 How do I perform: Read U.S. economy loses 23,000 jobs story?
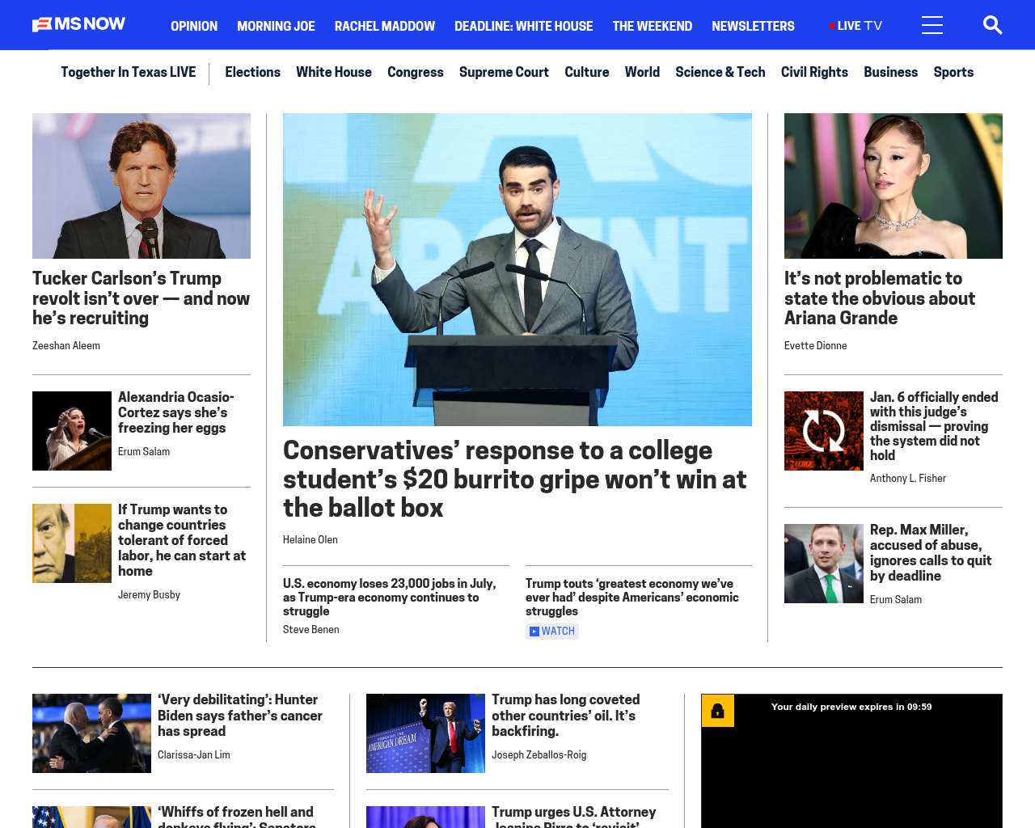(x=390, y=598)
